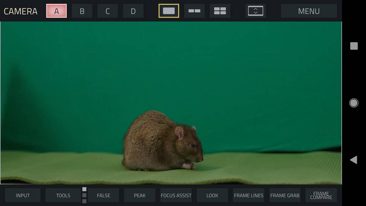
Task: Enable FALSE color overlay
Action: point(103,195)
